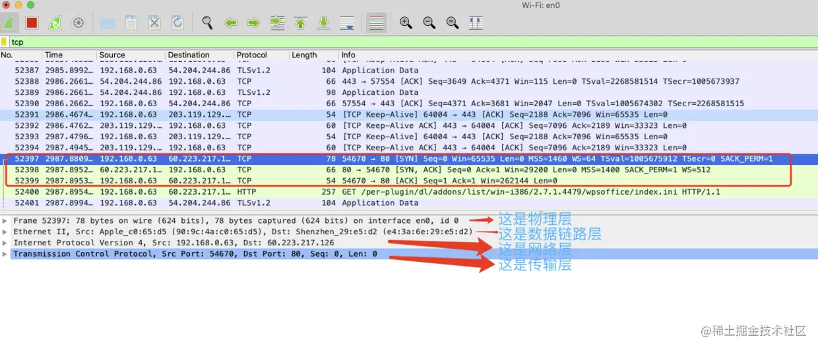Image resolution: width=818 pixels, height=349 pixels.
Task: Select packet number 52401
Action: coord(409,203)
